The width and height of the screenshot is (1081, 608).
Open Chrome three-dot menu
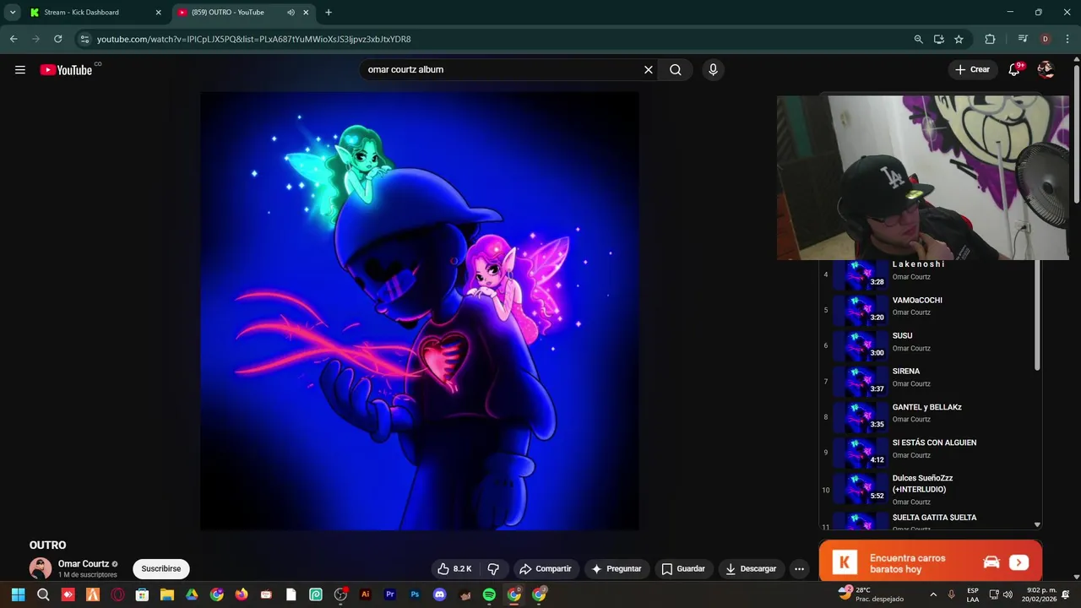click(1067, 39)
